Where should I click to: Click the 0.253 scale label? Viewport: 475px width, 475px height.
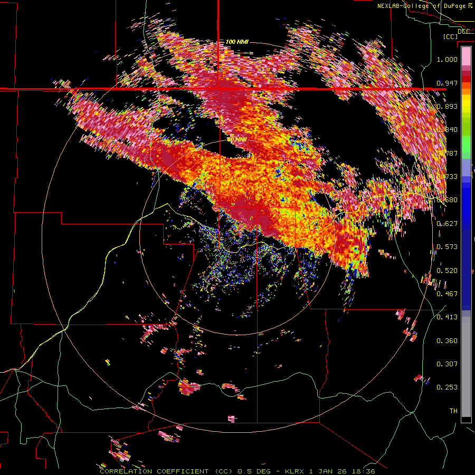point(447,387)
